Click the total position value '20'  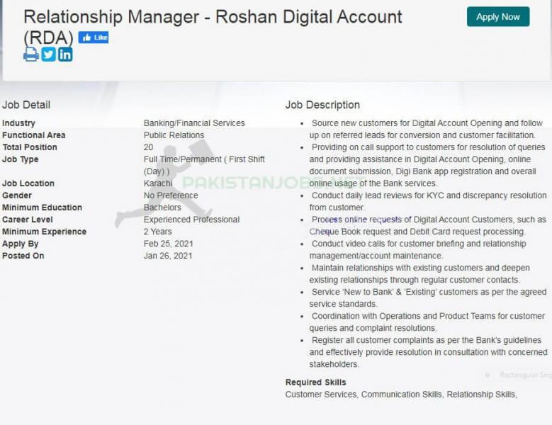148,147
